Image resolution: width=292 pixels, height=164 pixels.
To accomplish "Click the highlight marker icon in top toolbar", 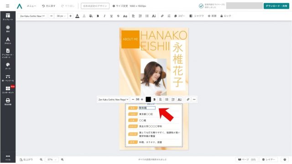I will tap(84, 16).
